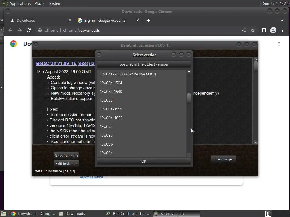Viewport: 290px width, 217px height.
Task: Go forward in Chrome
Action: 20,30
